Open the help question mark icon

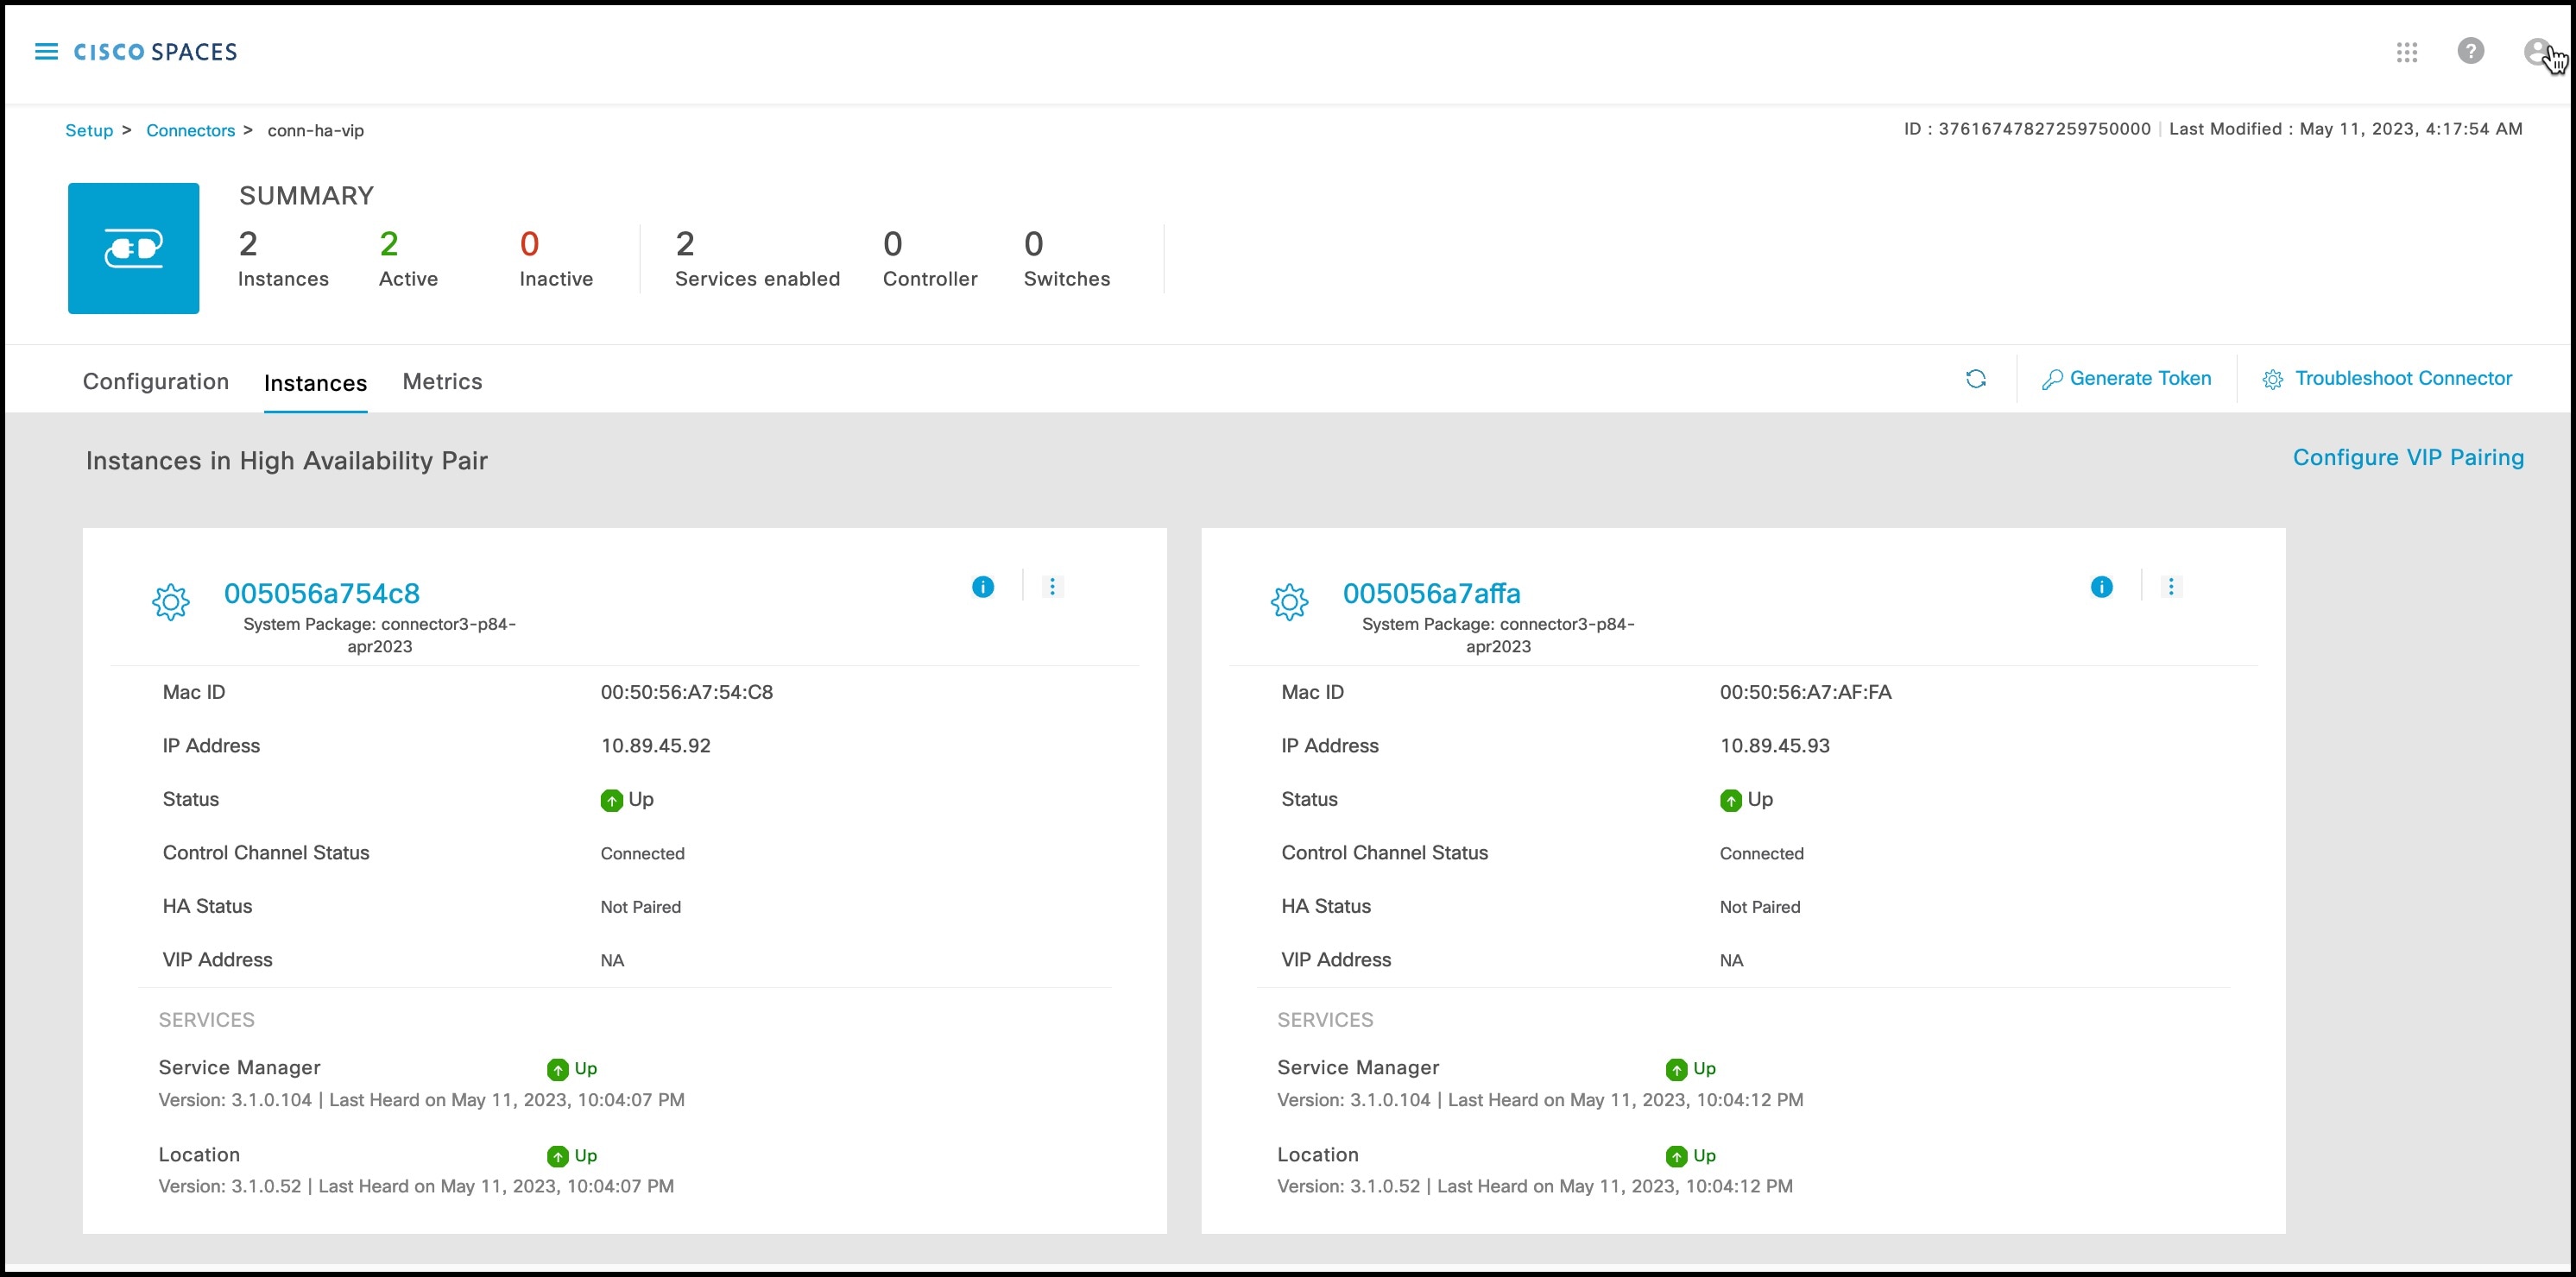[2471, 52]
